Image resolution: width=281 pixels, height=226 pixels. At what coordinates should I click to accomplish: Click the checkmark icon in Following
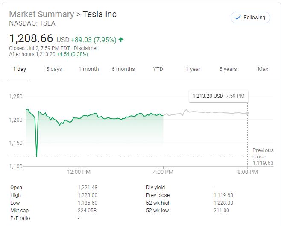237,18
